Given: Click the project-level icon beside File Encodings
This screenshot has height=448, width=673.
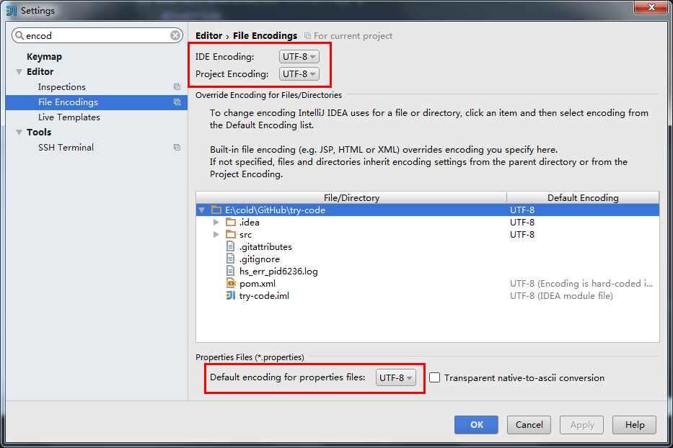Looking at the screenshot, I should point(177,102).
